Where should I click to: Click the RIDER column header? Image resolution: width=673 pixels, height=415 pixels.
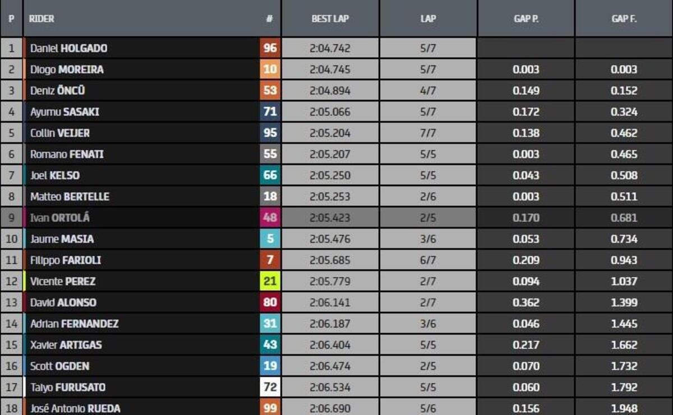[42, 18]
